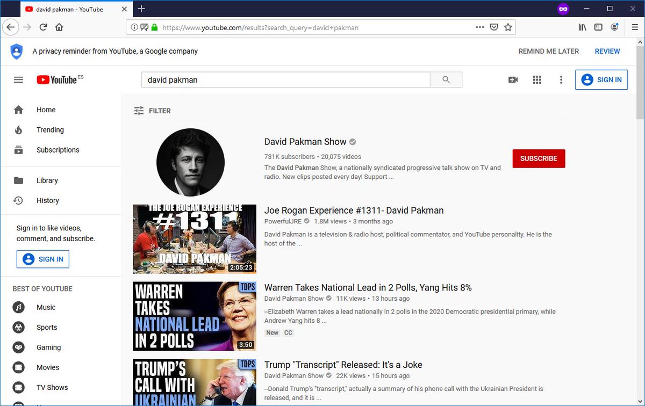
Task: Click the BEST OF YOUTUBE heading
Action: 42,289
